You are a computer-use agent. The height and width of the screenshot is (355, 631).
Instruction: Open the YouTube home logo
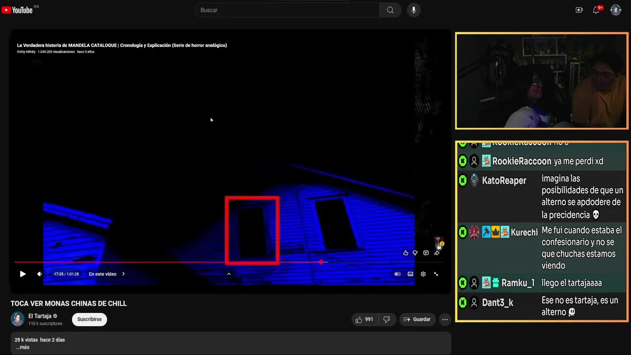point(17,10)
